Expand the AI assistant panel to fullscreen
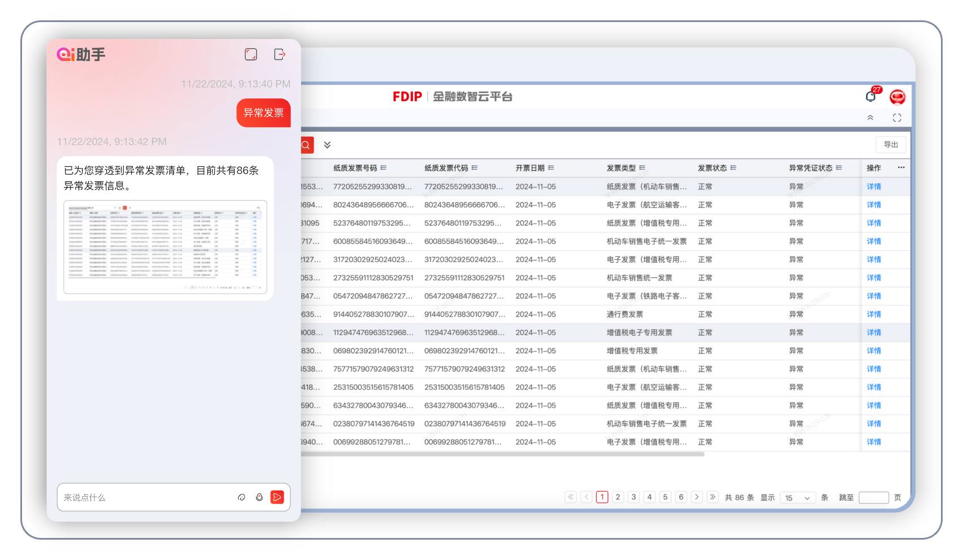 [251, 54]
